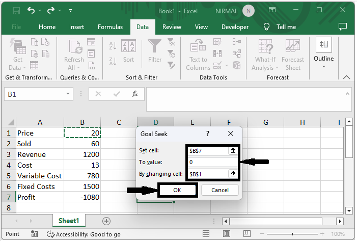Screen dimensions: 357x241
Task: Switch to the Review tab
Action: click(172, 27)
